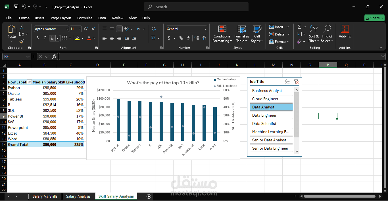The height and width of the screenshot is (201, 388).
Task: Click the AutoSum sigma icon
Action: pyautogui.click(x=299, y=27)
